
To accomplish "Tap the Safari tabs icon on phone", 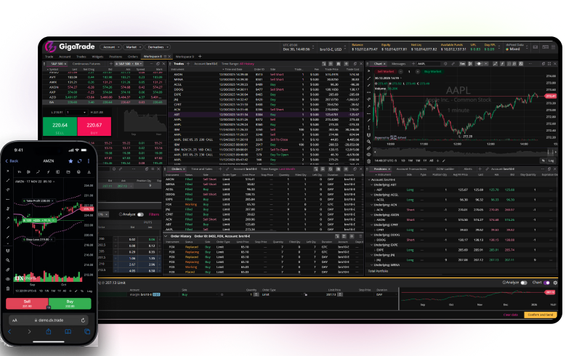I will point(87,331).
